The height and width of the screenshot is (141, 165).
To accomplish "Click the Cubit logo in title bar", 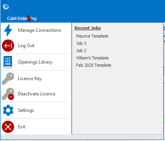I will coord(6,7).
